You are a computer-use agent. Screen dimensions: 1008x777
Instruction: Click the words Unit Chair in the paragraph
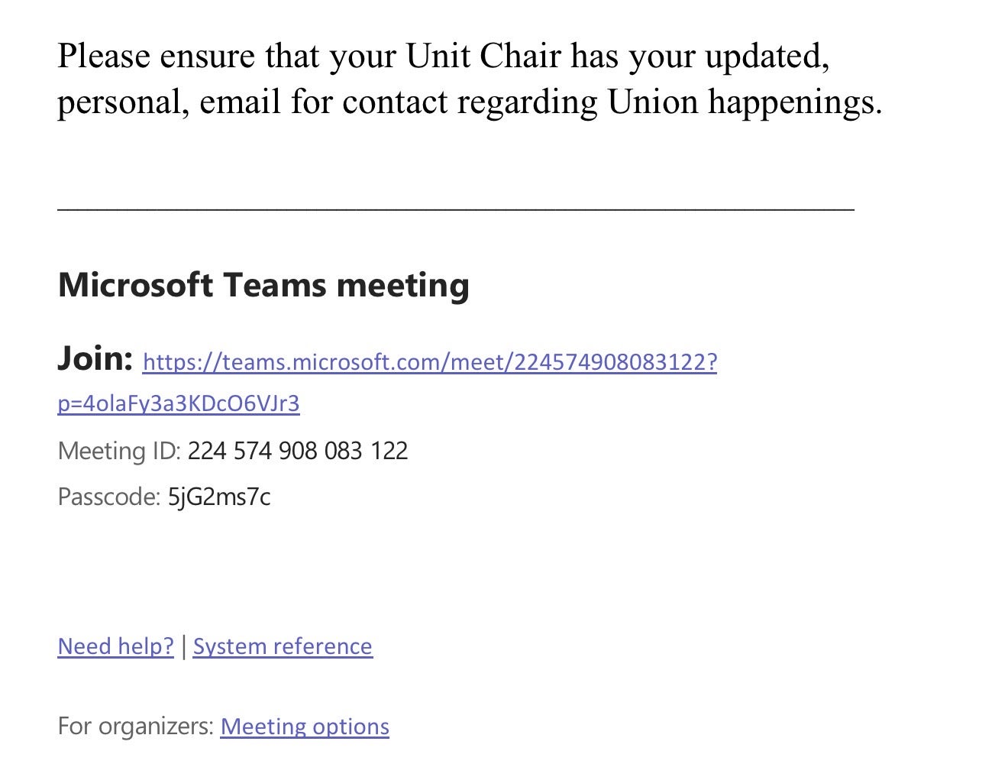[x=483, y=56]
